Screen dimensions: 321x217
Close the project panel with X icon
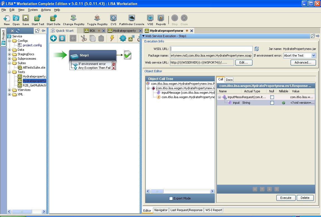pyautogui.click(x=12, y=31)
